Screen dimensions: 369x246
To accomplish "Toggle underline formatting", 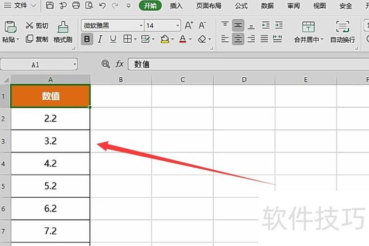I will (113, 39).
